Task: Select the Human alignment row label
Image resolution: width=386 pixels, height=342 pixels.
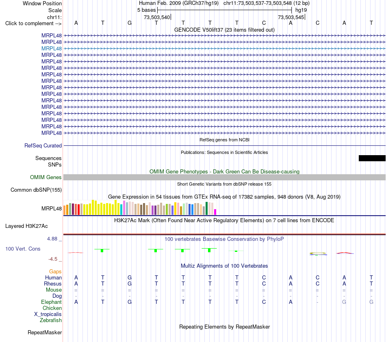Action: [53, 277]
